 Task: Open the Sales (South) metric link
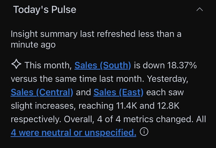tap(103, 65)
